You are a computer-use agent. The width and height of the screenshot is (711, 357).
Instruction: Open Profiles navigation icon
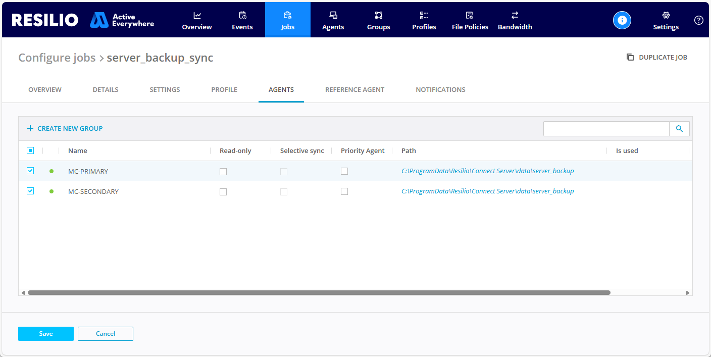point(424,16)
